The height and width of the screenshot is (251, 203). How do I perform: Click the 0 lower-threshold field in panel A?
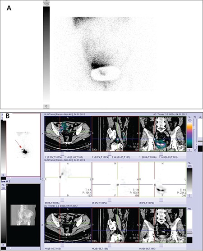[x=46, y=106]
